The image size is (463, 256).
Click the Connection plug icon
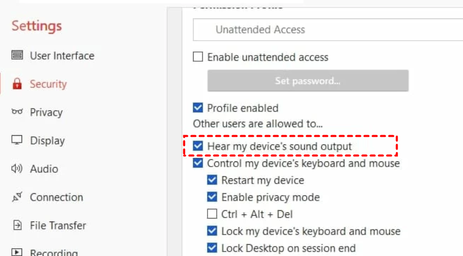[x=18, y=197]
